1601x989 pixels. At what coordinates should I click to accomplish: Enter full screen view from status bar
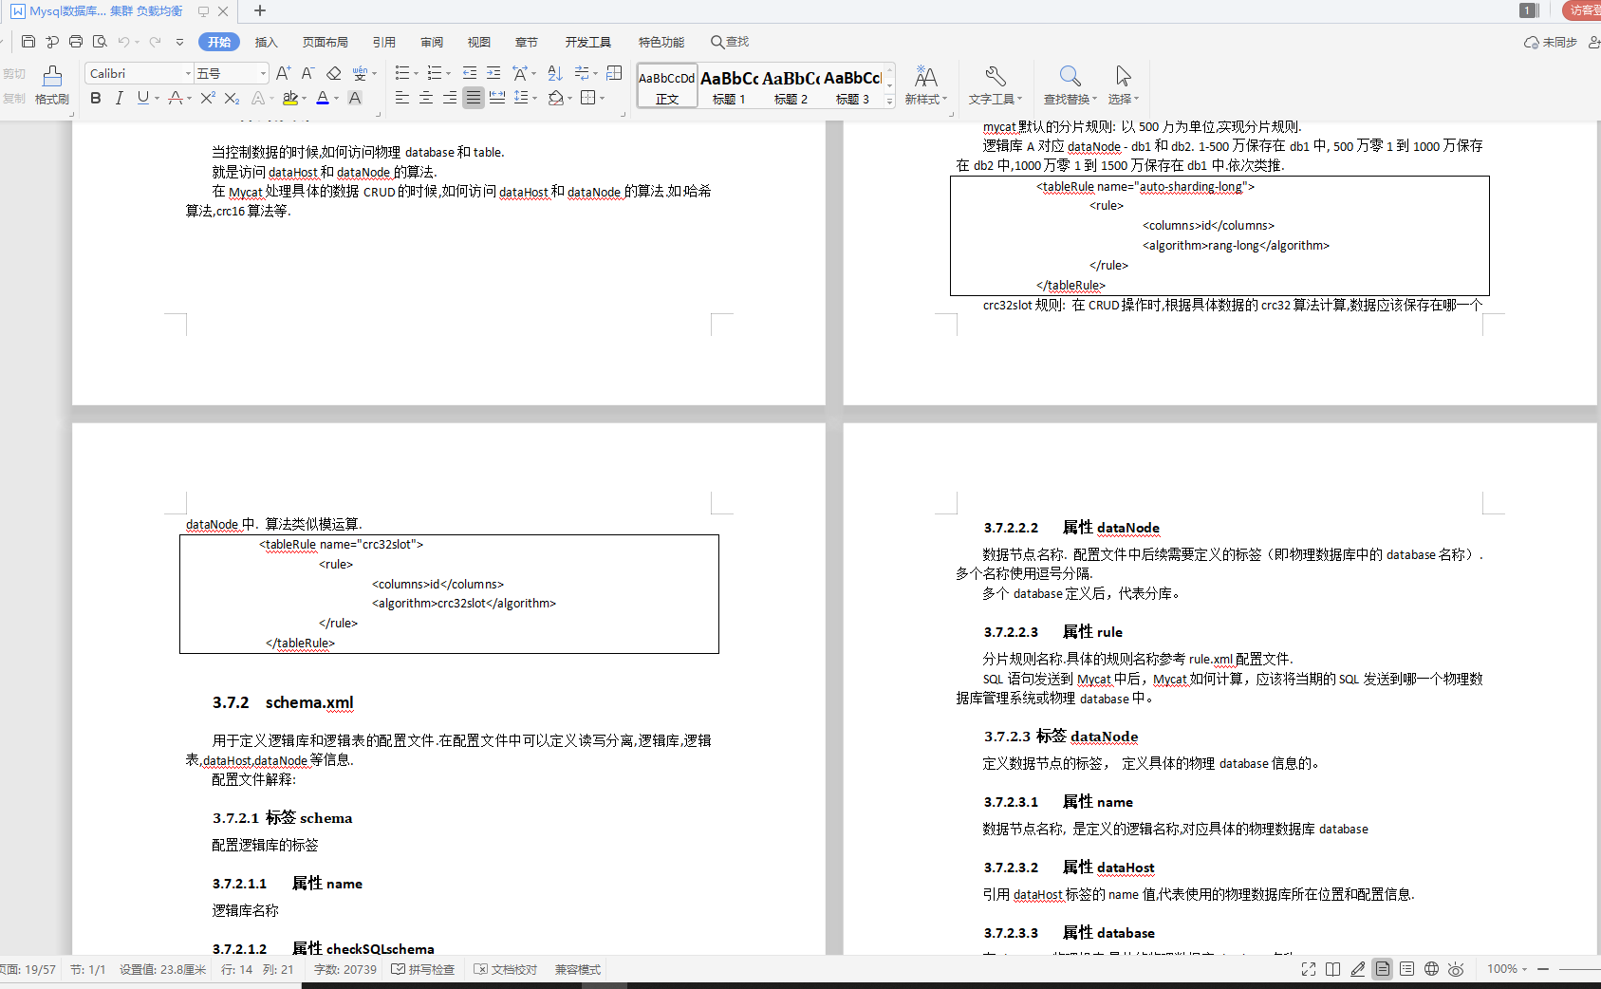tap(1309, 969)
